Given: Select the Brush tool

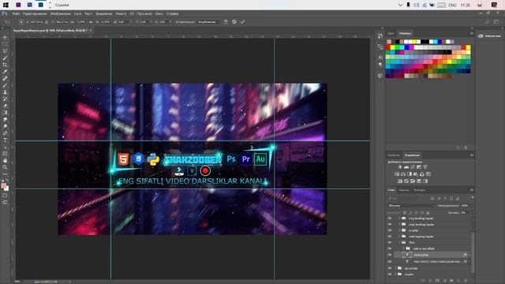Looking at the screenshot, I should coord(5,85).
